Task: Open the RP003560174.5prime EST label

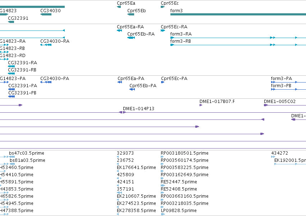Action: click(x=184, y=160)
